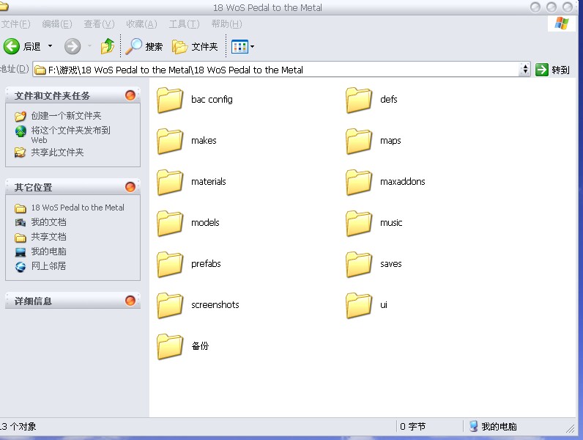Open the maxaddons folder

click(x=359, y=182)
